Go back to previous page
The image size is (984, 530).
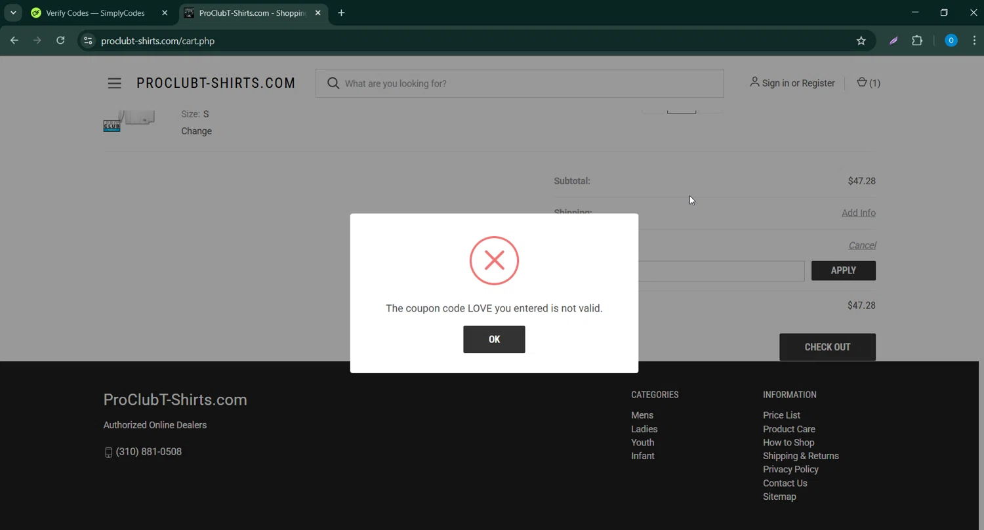(14, 41)
